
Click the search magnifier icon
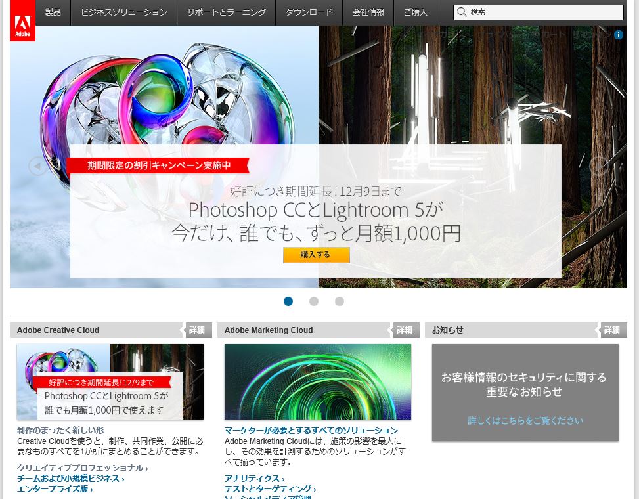461,12
